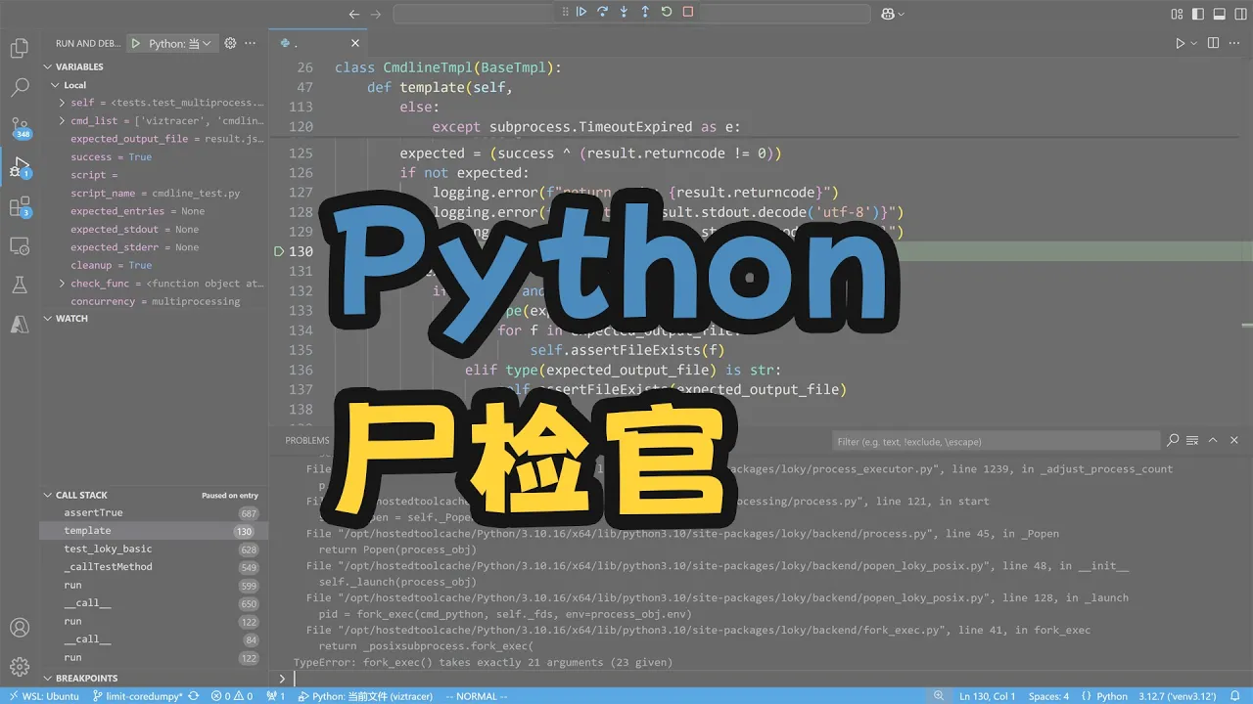Open the Copilot chat menu
Screen dimensions: 1253x704
(x=892, y=14)
